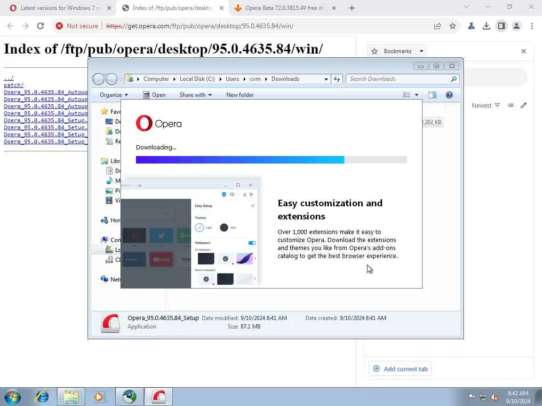Image resolution: width=542 pixels, height=406 pixels.
Task: Click the Not secure site warning
Action: pos(77,26)
